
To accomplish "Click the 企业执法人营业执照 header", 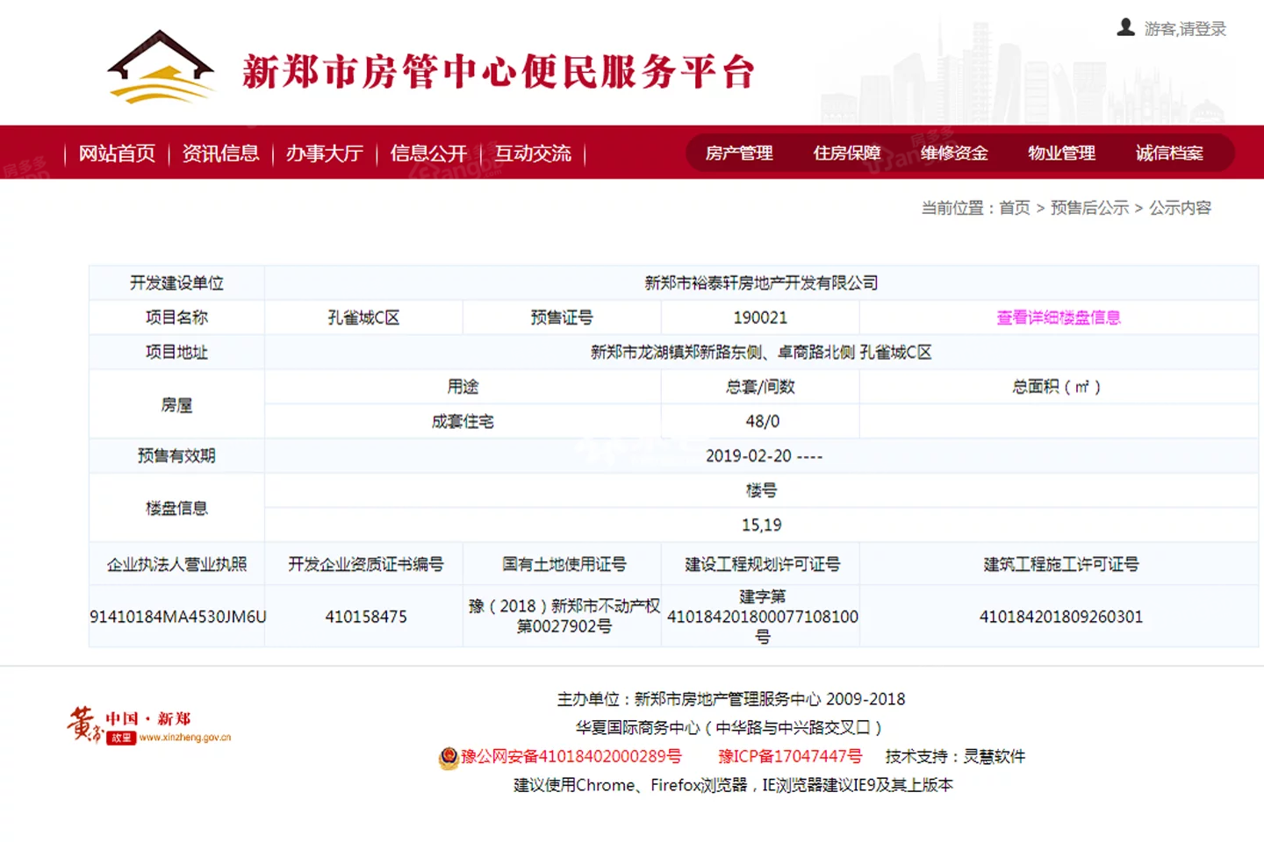I will tap(176, 565).
